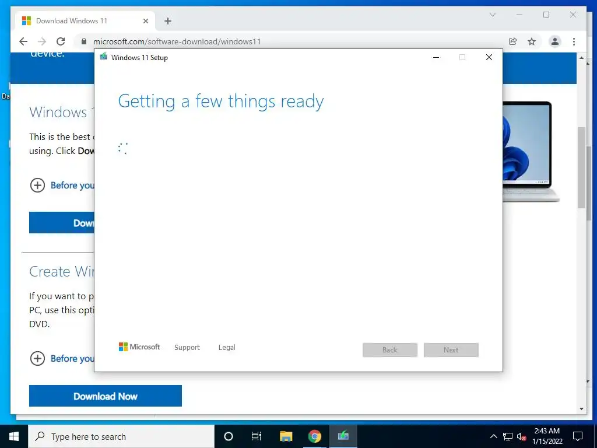Click the lock icon in address bar

pos(84,41)
